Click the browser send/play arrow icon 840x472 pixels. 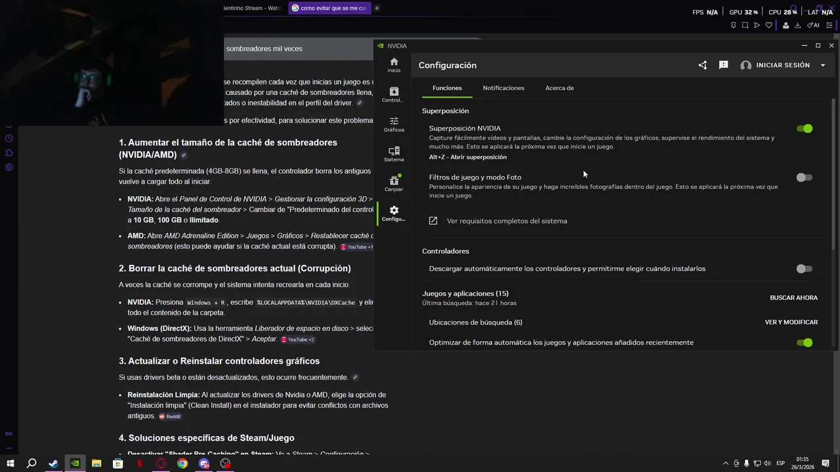[757, 26]
